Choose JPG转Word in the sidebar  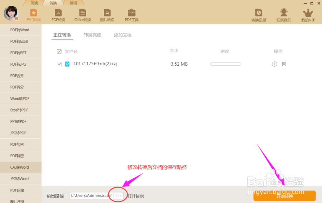(x=21, y=179)
